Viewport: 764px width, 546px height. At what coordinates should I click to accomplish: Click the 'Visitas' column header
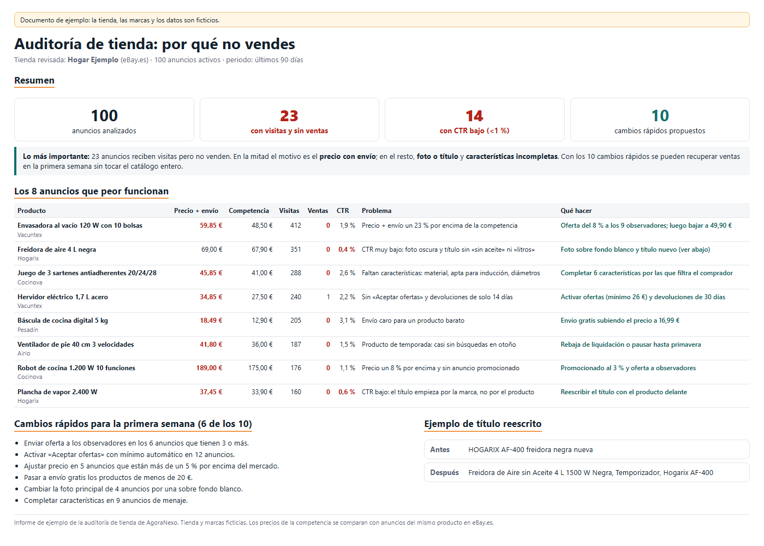[289, 211]
